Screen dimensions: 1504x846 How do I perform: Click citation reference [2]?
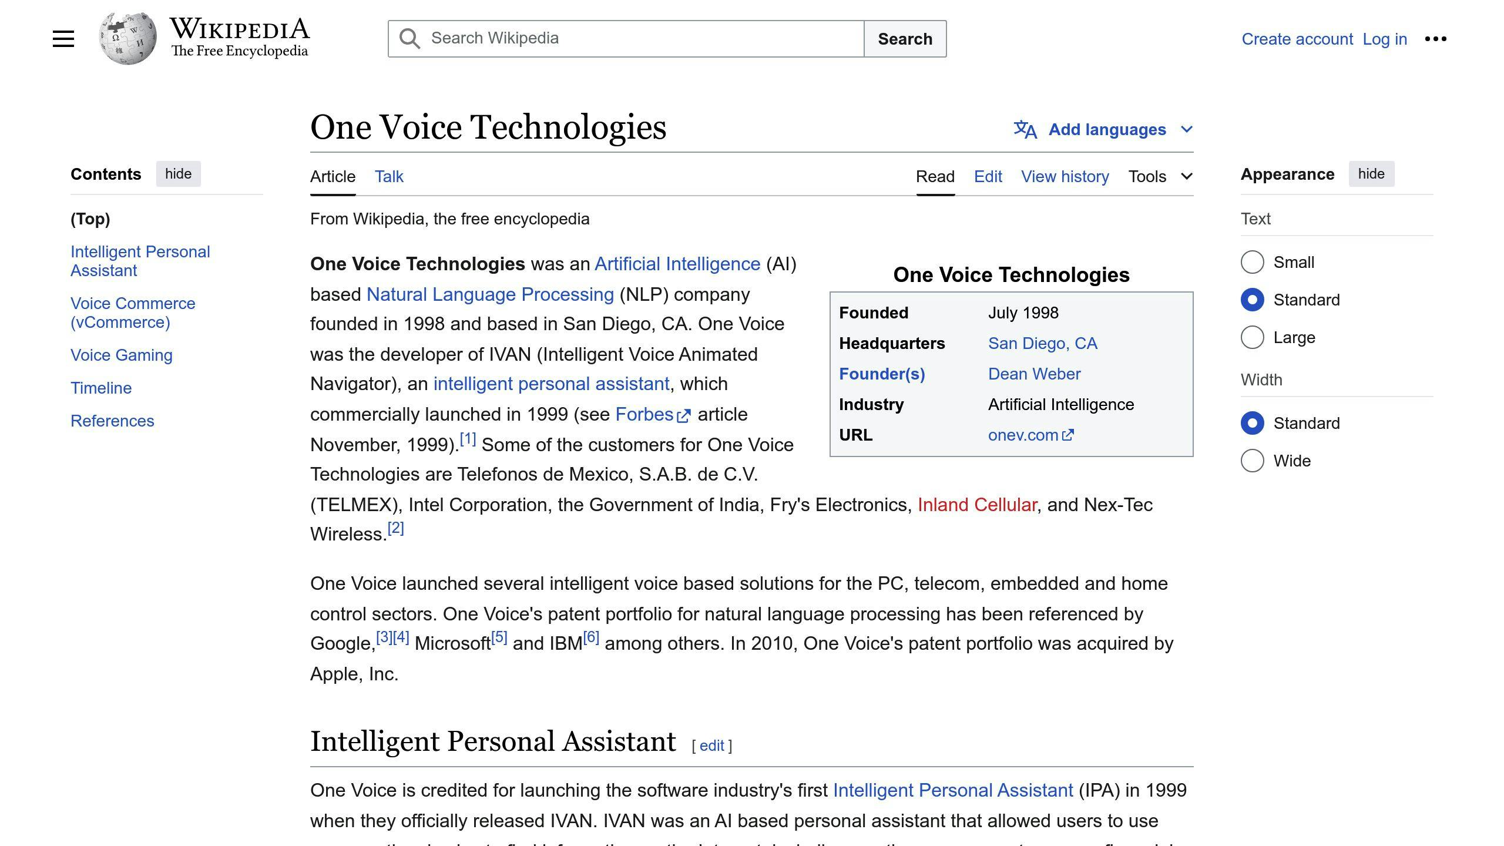[395, 528]
